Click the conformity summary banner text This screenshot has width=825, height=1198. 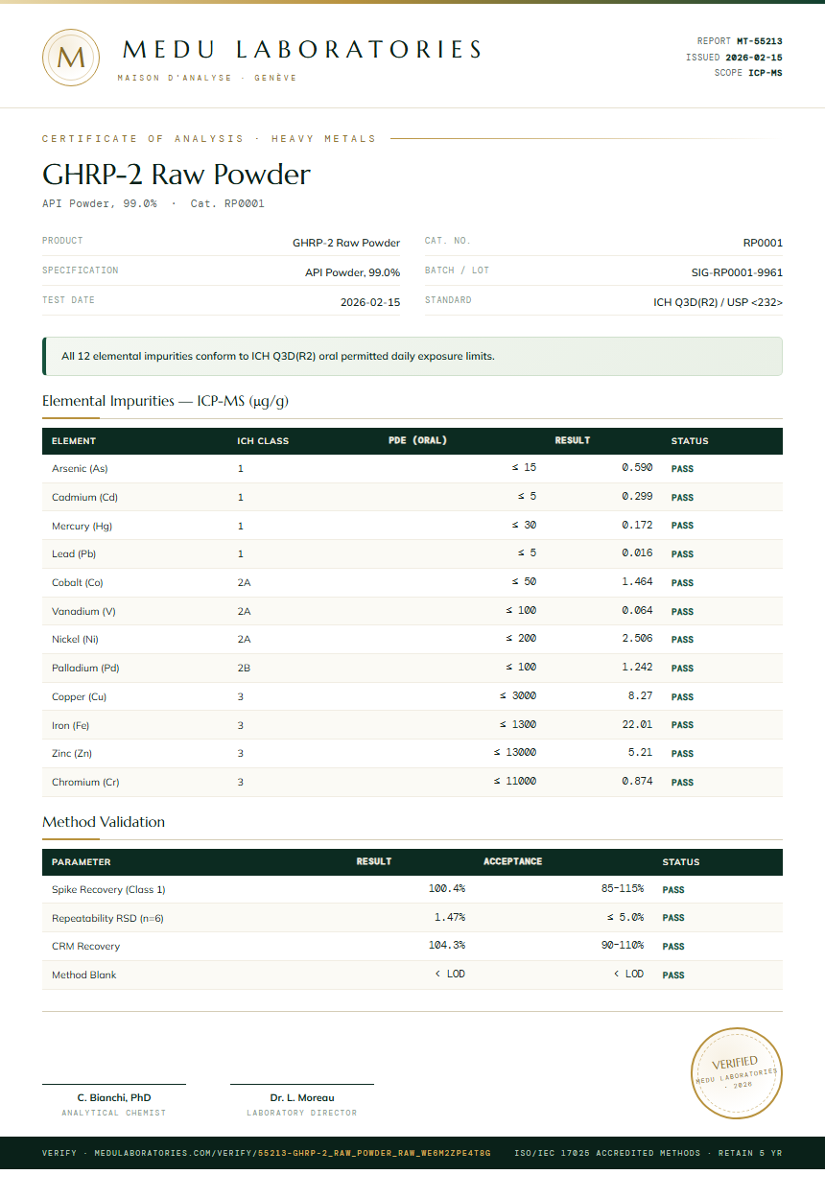278,356
